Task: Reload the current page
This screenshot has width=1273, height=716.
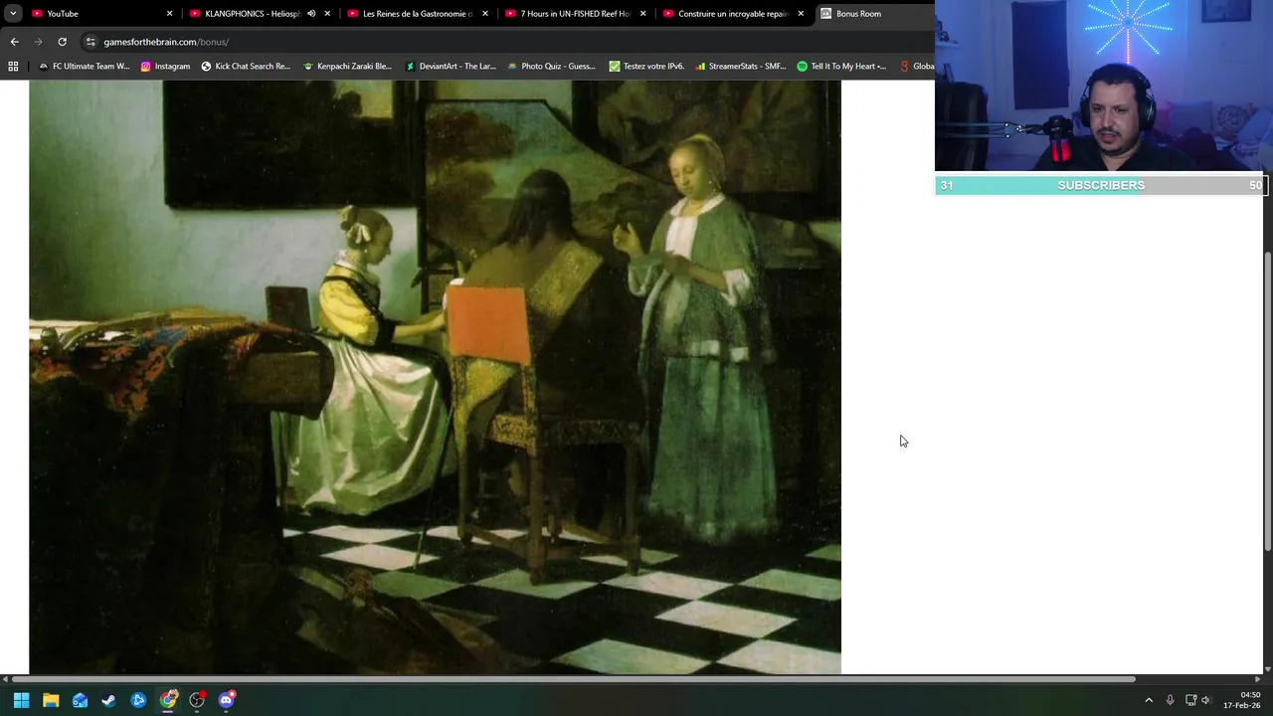Action: coord(62,42)
